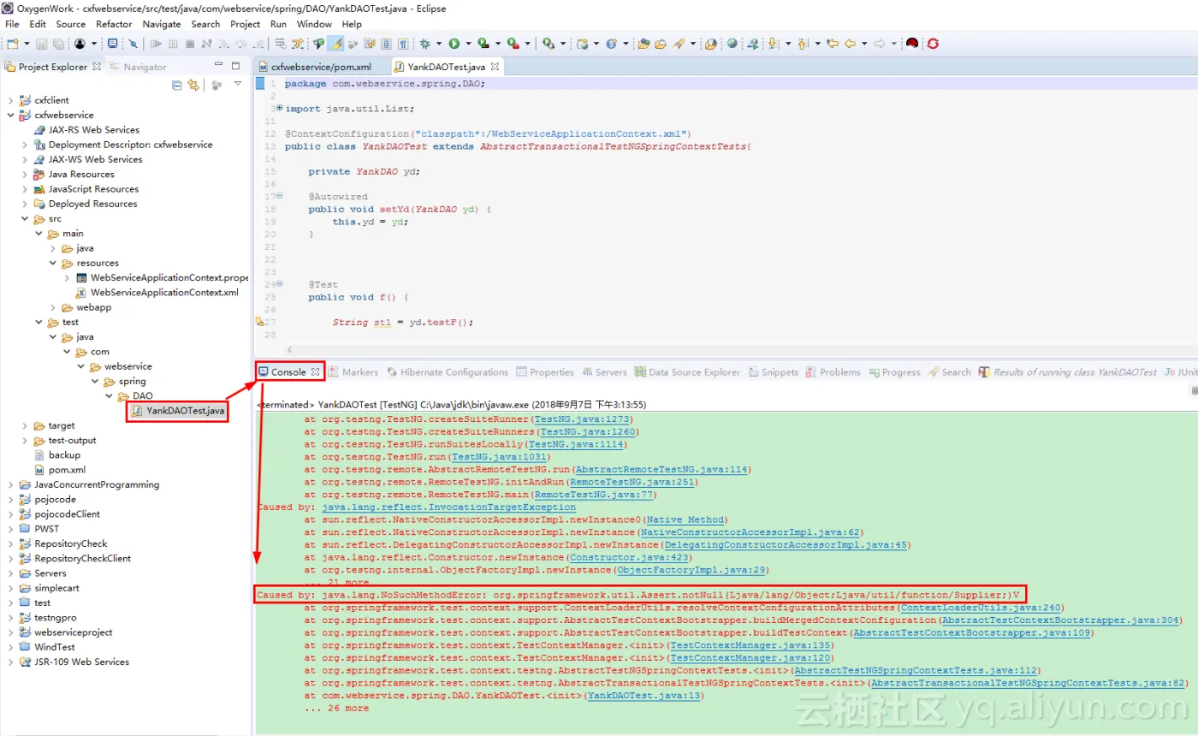Click the Link with Editor double-arrow icon
1198x736 pixels.
(193, 85)
